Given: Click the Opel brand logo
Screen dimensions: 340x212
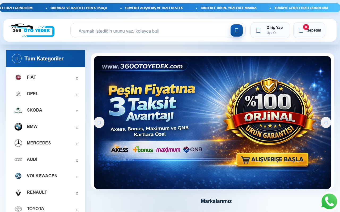Looking at the screenshot, I should tap(18, 94).
